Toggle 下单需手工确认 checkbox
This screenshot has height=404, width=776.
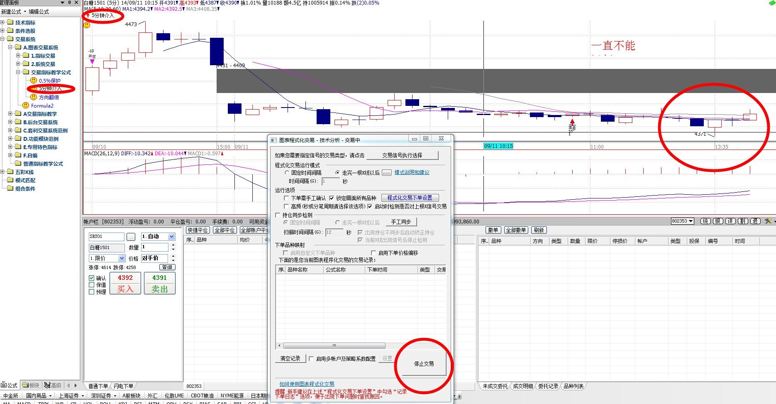(x=286, y=198)
